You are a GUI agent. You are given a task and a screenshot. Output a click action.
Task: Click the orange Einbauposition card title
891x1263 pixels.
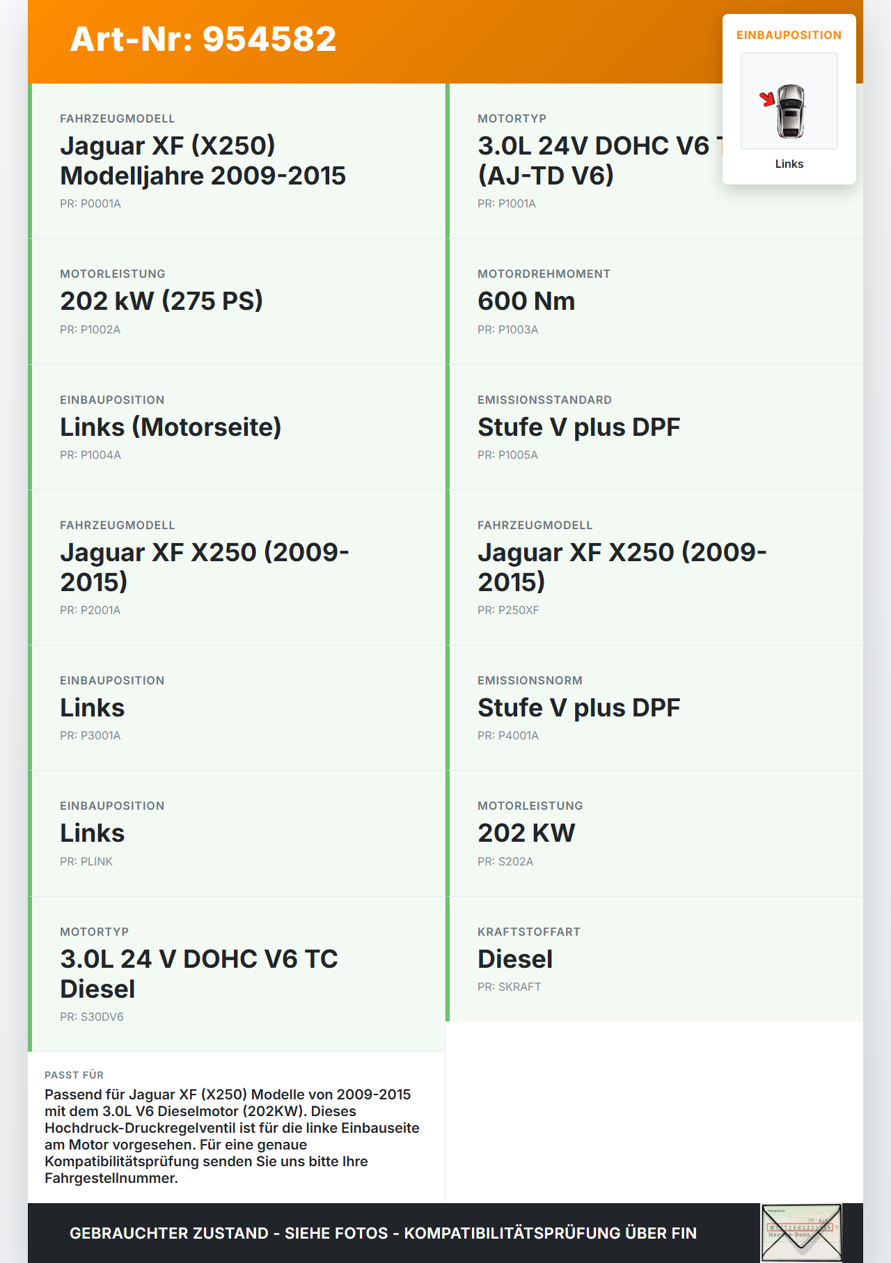tap(789, 35)
